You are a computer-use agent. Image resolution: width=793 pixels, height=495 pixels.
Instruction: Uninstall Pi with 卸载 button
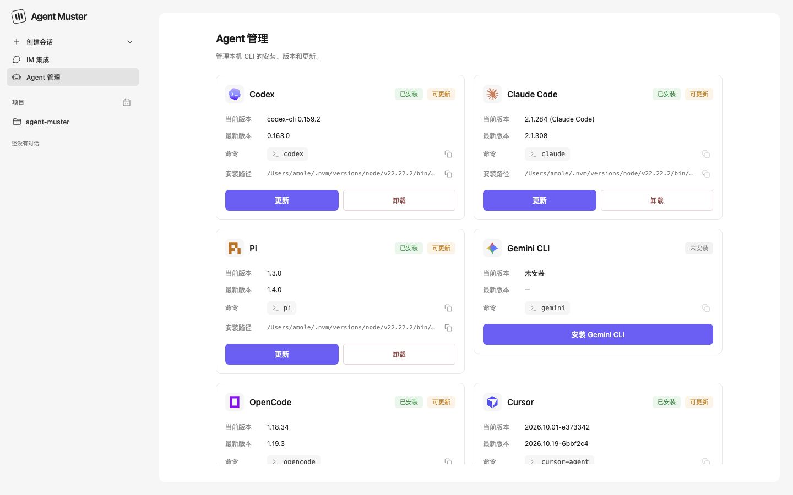(399, 354)
